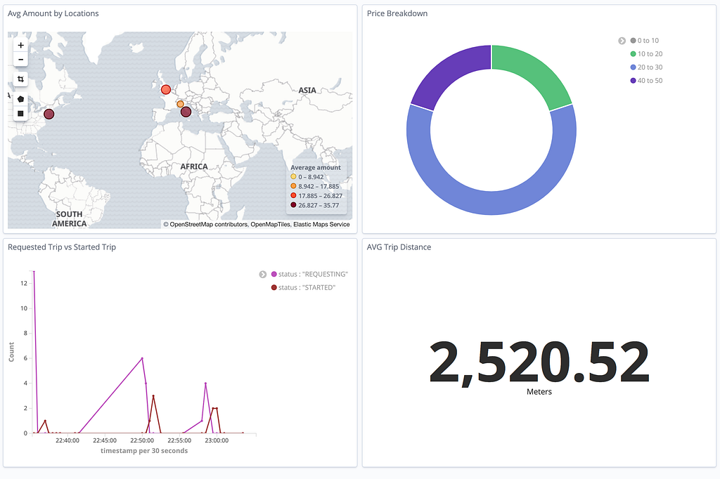Toggle the '40 to 50' legend entry
Screen dimensions: 720x479
(x=647, y=80)
